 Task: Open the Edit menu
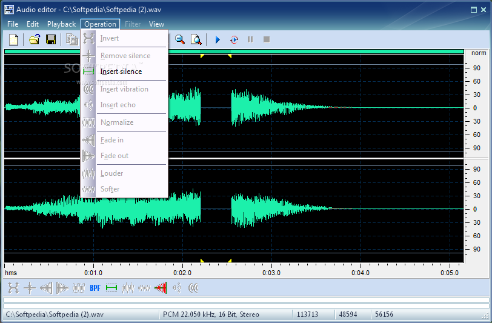[x=33, y=24]
